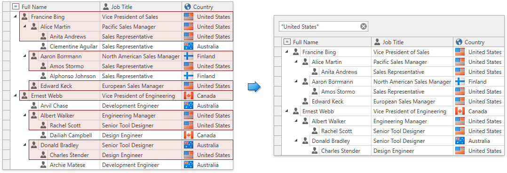Click Full Name column header icon in left grid
Viewport: 507px width, 173px height.
pos(16,7)
